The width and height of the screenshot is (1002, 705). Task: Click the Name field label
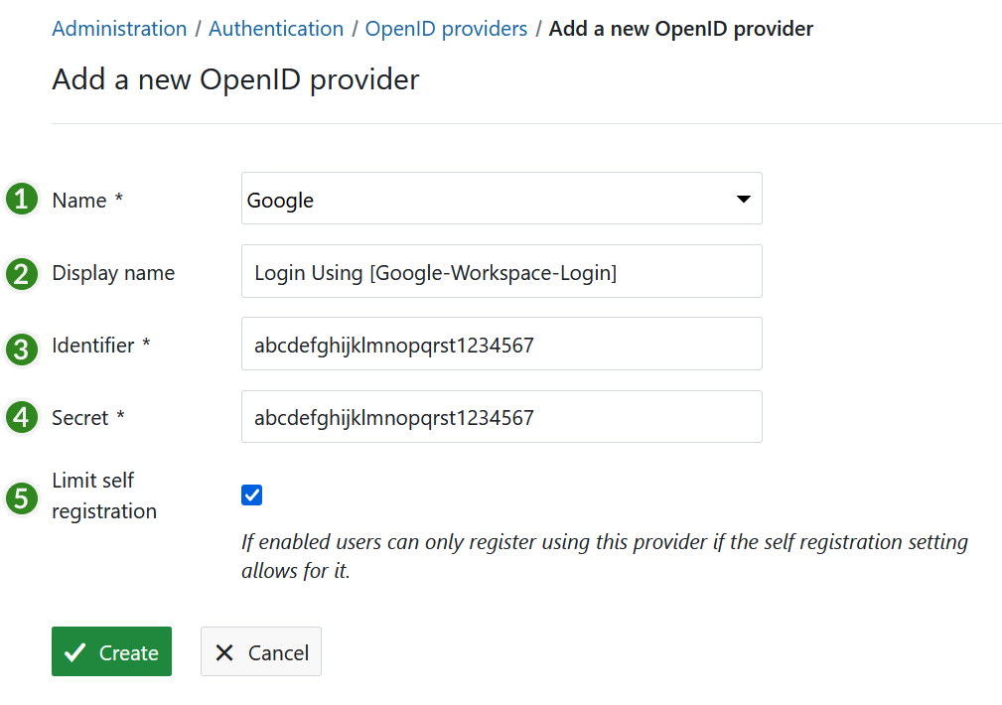[79, 201]
